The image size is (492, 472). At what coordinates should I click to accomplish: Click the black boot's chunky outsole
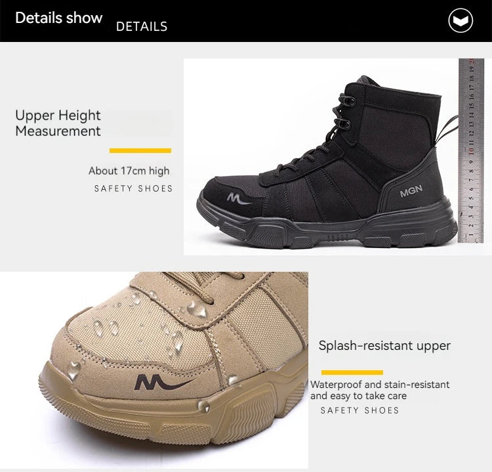point(327,228)
